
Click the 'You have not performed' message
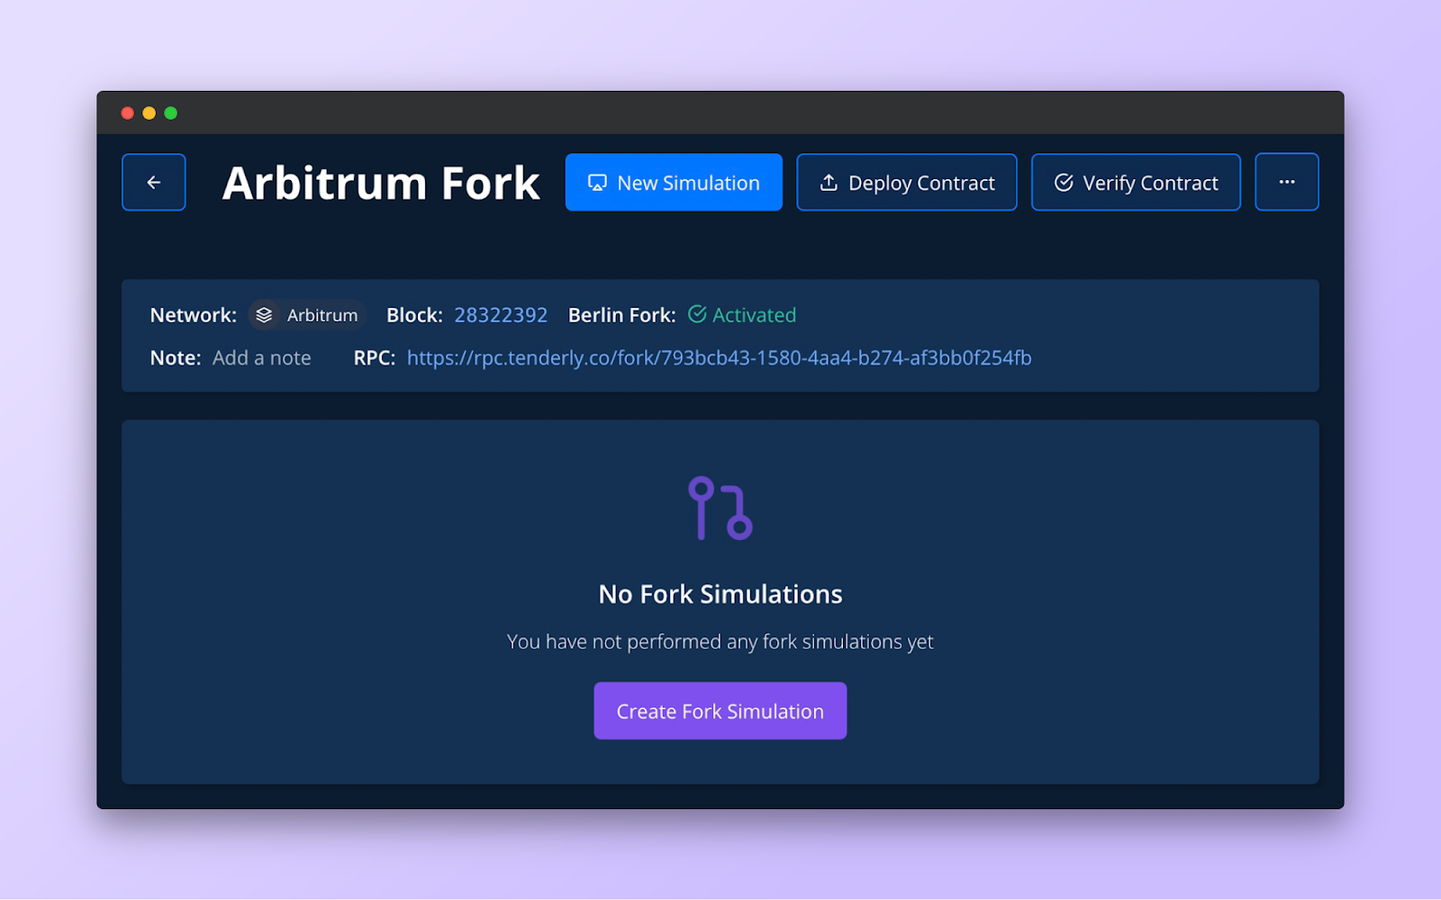[720, 642]
